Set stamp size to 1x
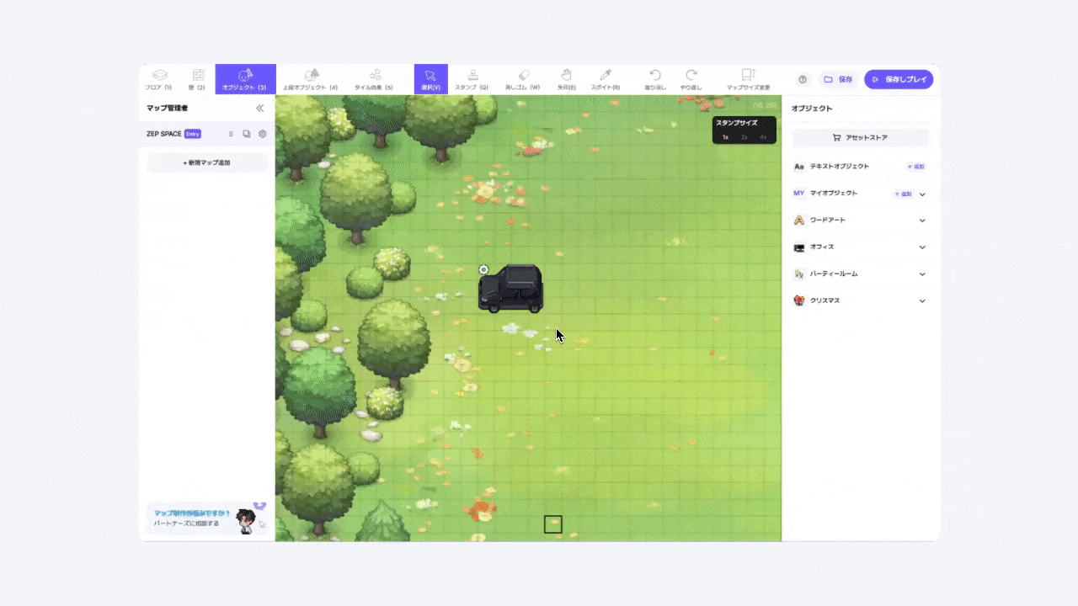The height and width of the screenshot is (606, 1078). tap(725, 137)
